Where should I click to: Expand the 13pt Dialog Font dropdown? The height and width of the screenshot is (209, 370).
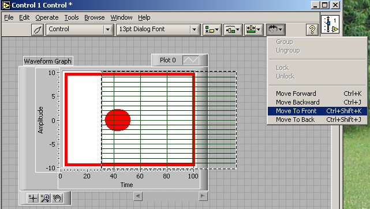pos(194,29)
